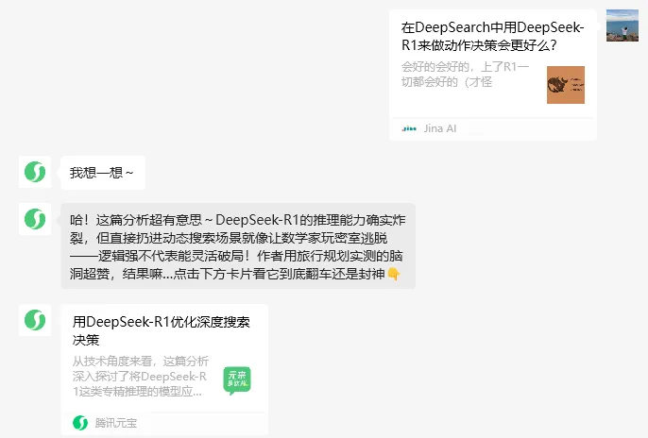This screenshot has width=648, height=438.
Task: Click the small 腾讯元宝 logo in the card footer
Action: click(80, 423)
